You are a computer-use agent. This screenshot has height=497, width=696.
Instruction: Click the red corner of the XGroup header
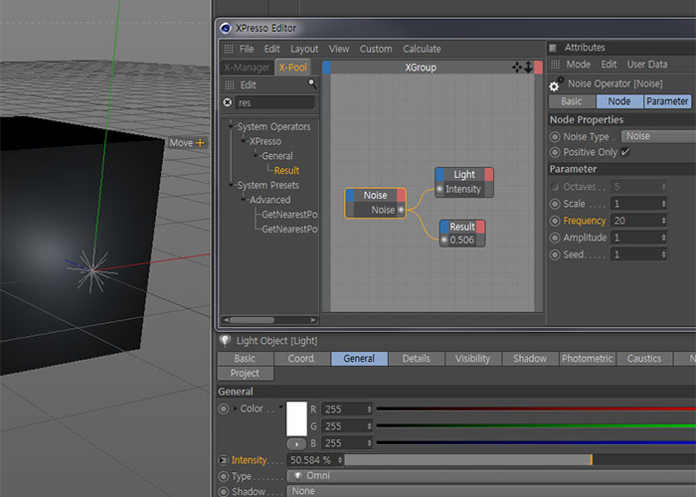coord(538,68)
